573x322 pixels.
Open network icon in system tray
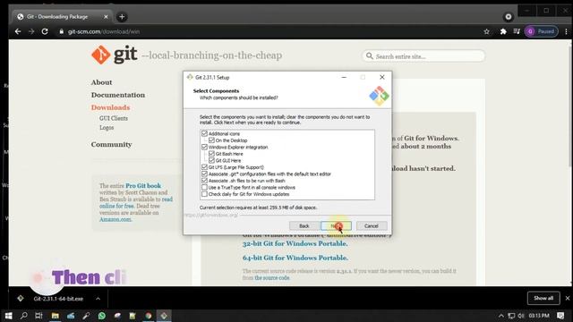click(x=511, y=316)
